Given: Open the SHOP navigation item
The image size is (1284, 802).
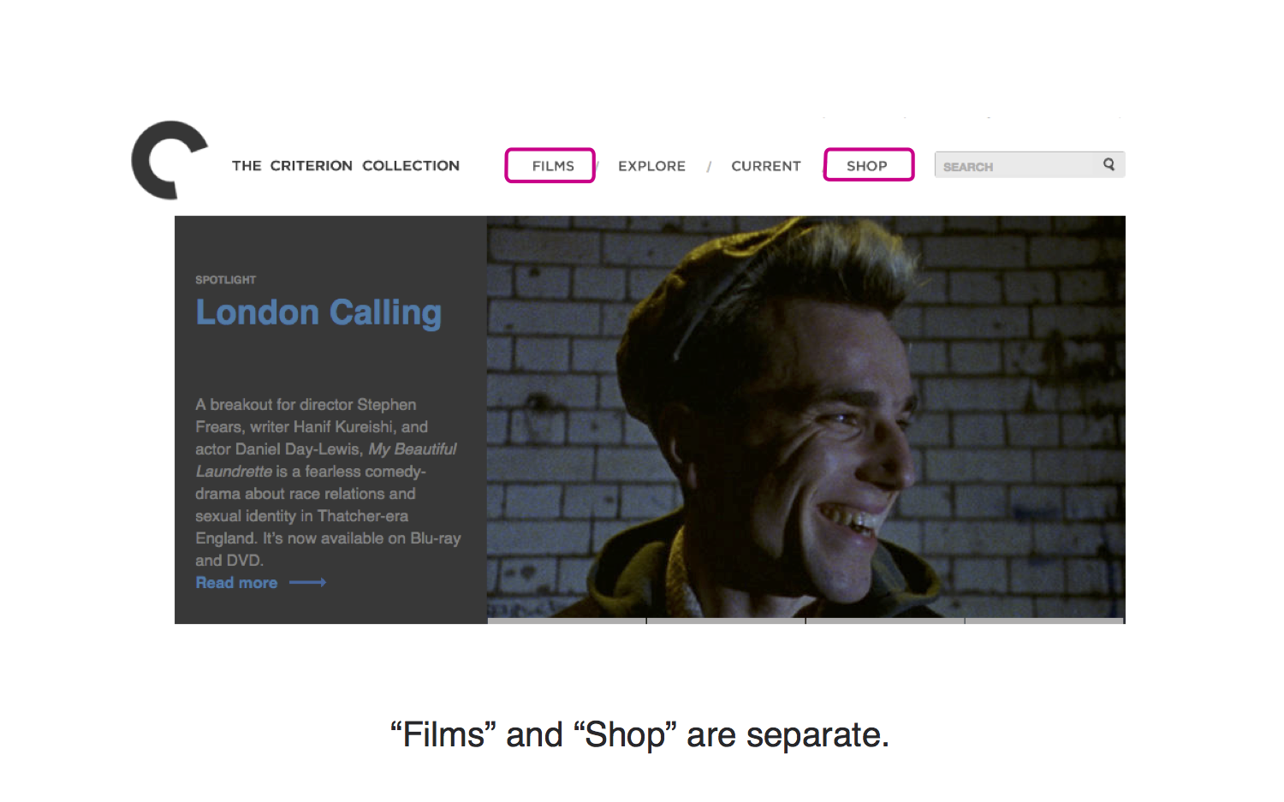Looking at the screenshot, I should click(867, 166).
